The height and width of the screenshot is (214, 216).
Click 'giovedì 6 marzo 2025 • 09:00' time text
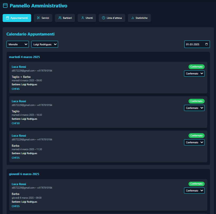coord(27,198)
